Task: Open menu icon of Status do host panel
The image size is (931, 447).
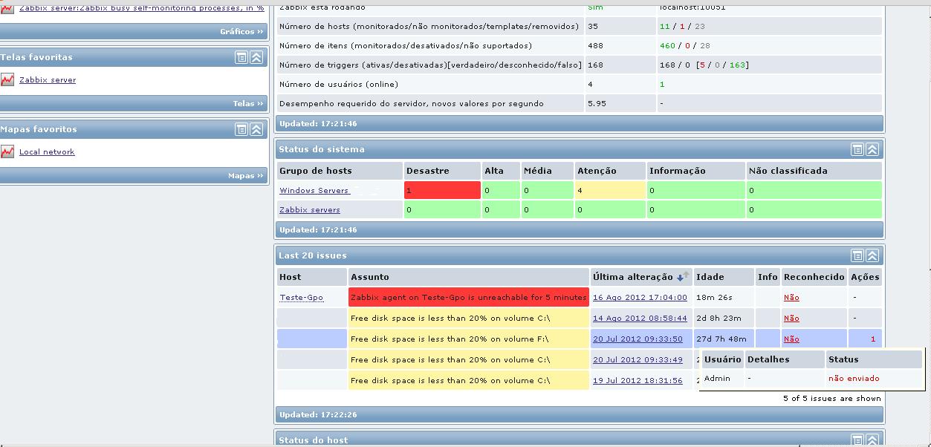Action: click(857, 440)
